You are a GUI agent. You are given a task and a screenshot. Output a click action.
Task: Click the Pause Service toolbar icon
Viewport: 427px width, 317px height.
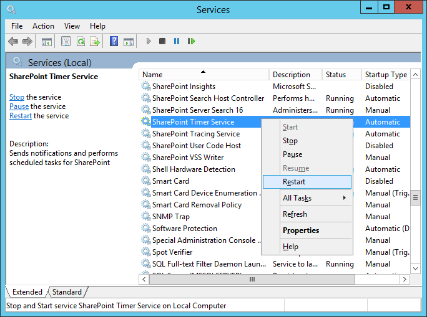tap(177, 41)
